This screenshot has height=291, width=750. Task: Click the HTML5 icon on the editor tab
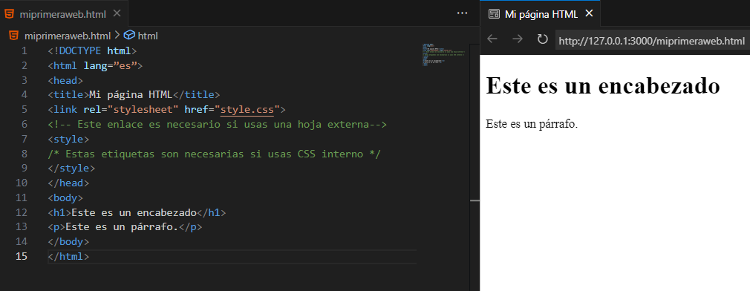[x=9, y=14]
